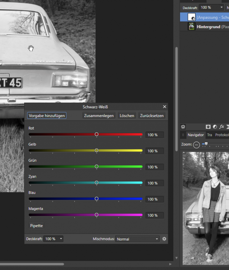Open the dialog's Deckkraft 100 % dropdown

(53, 239)
